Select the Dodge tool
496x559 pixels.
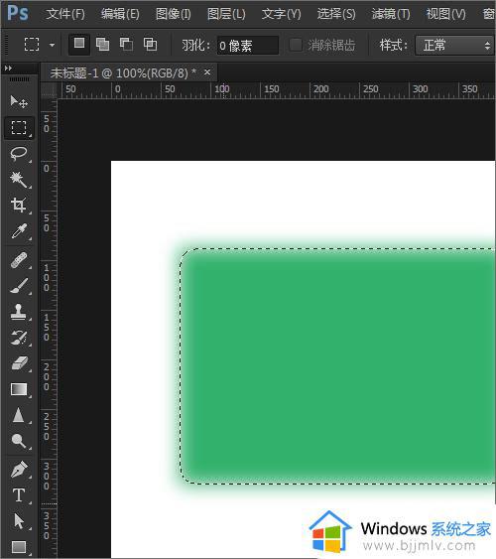click(x=19, y=441)
